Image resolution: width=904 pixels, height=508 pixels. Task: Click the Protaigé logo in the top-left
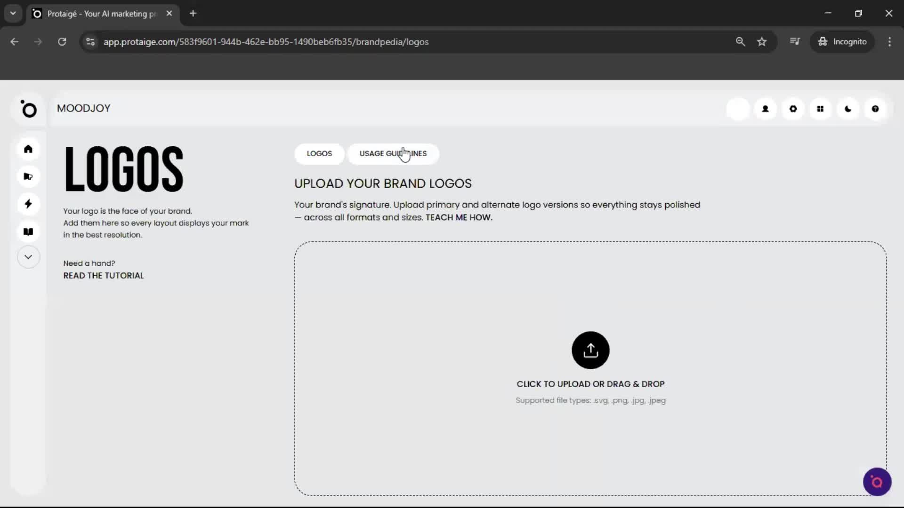click(x=29, y=109)
